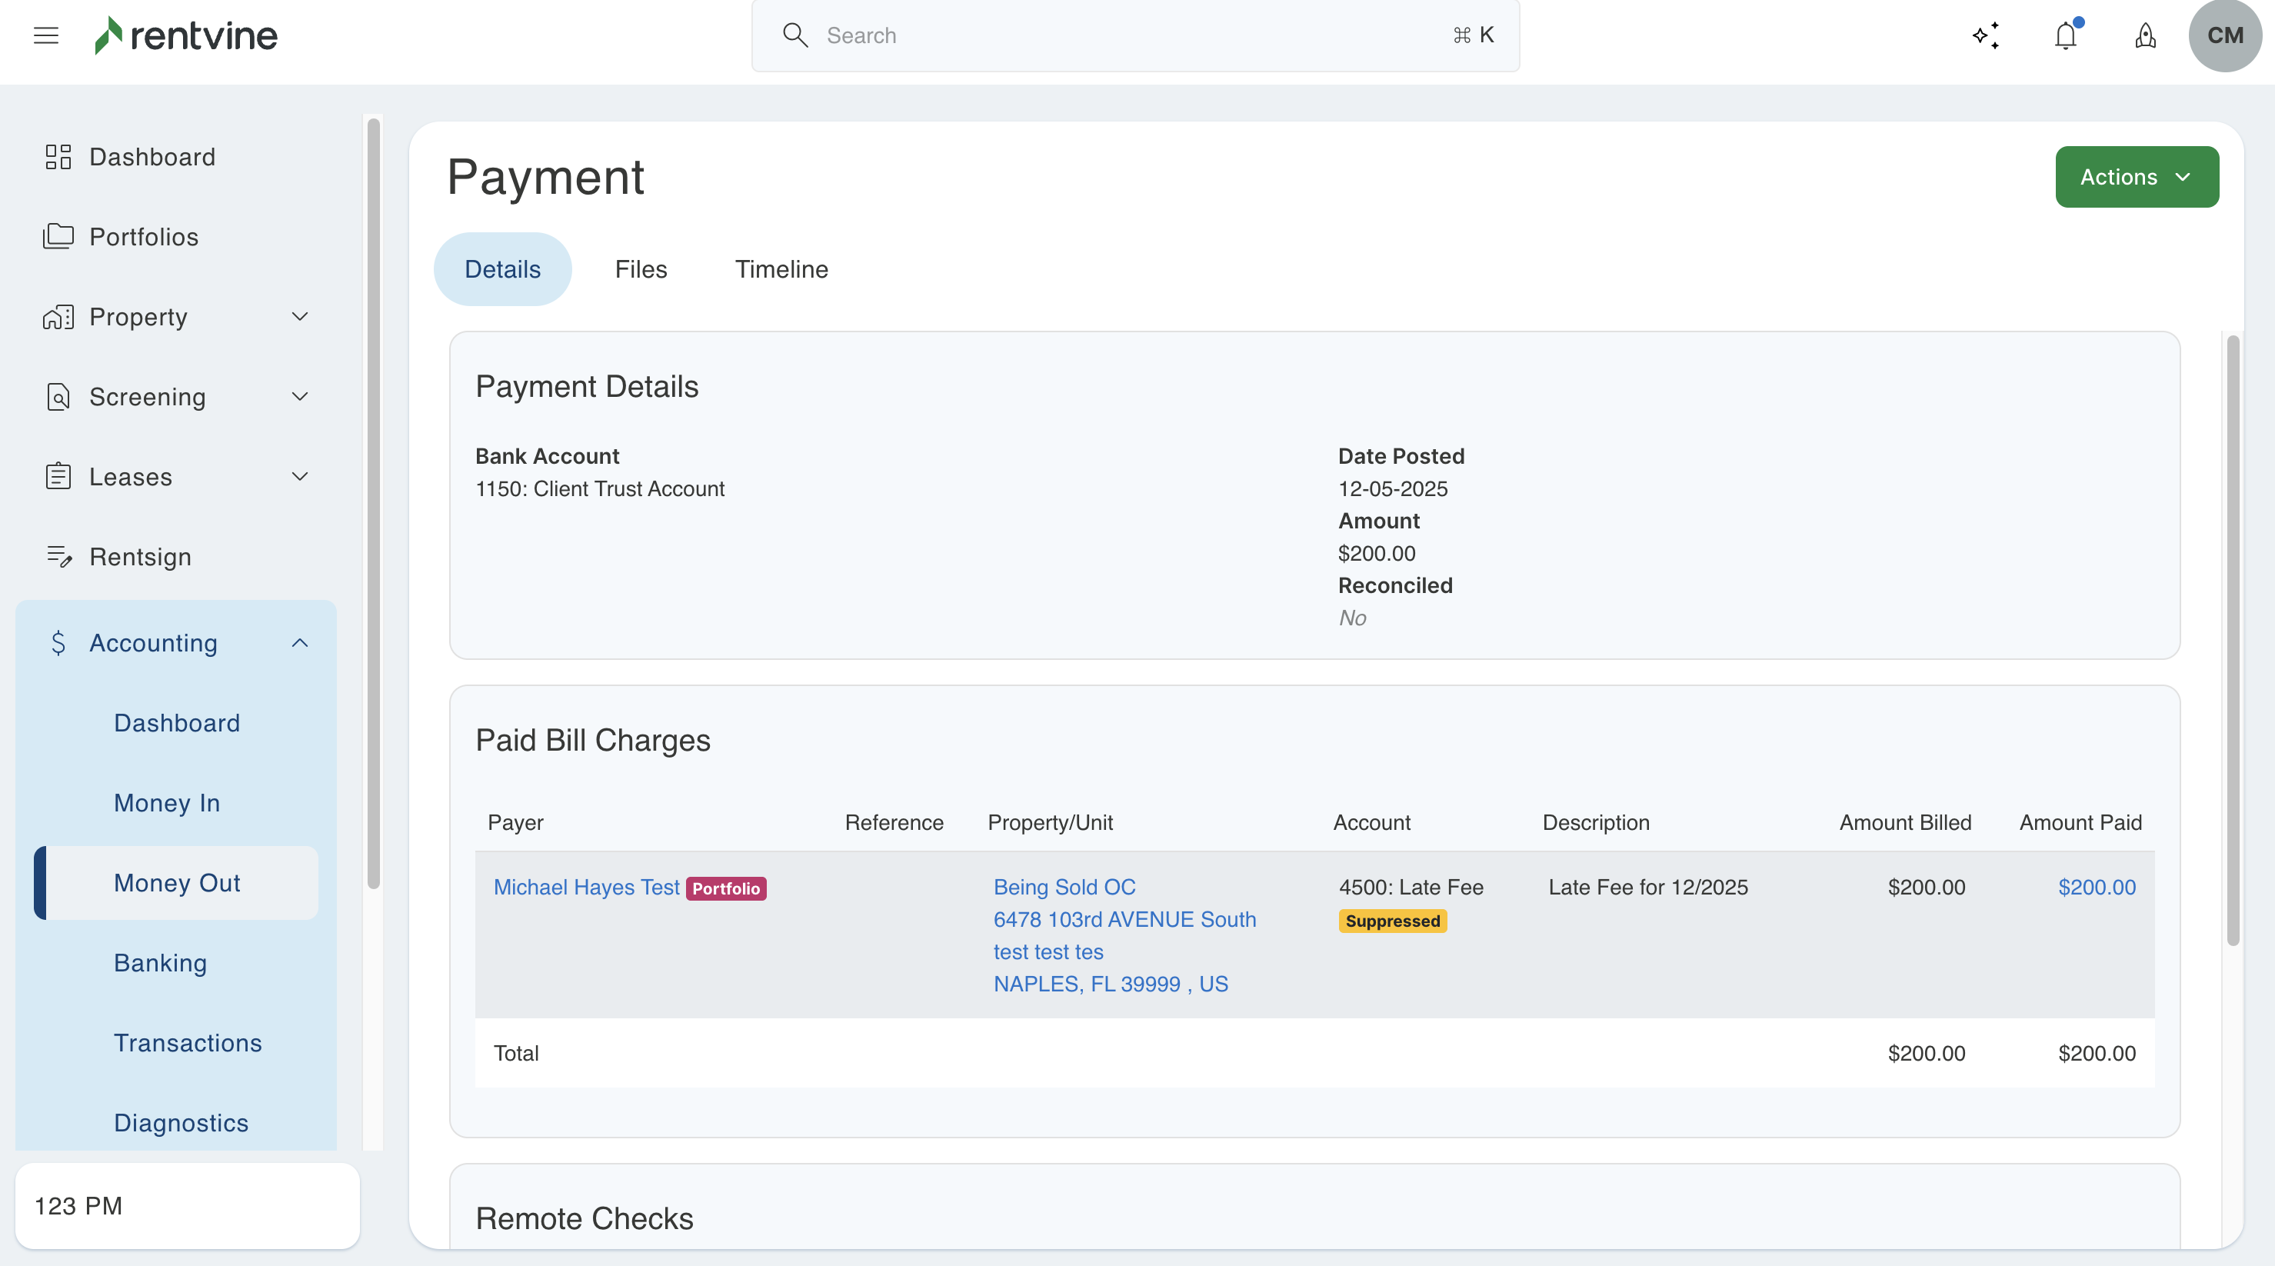The image size is (2275, 1266).
Task: Click the rocket icon in the header
Action: pos(2145,35)
